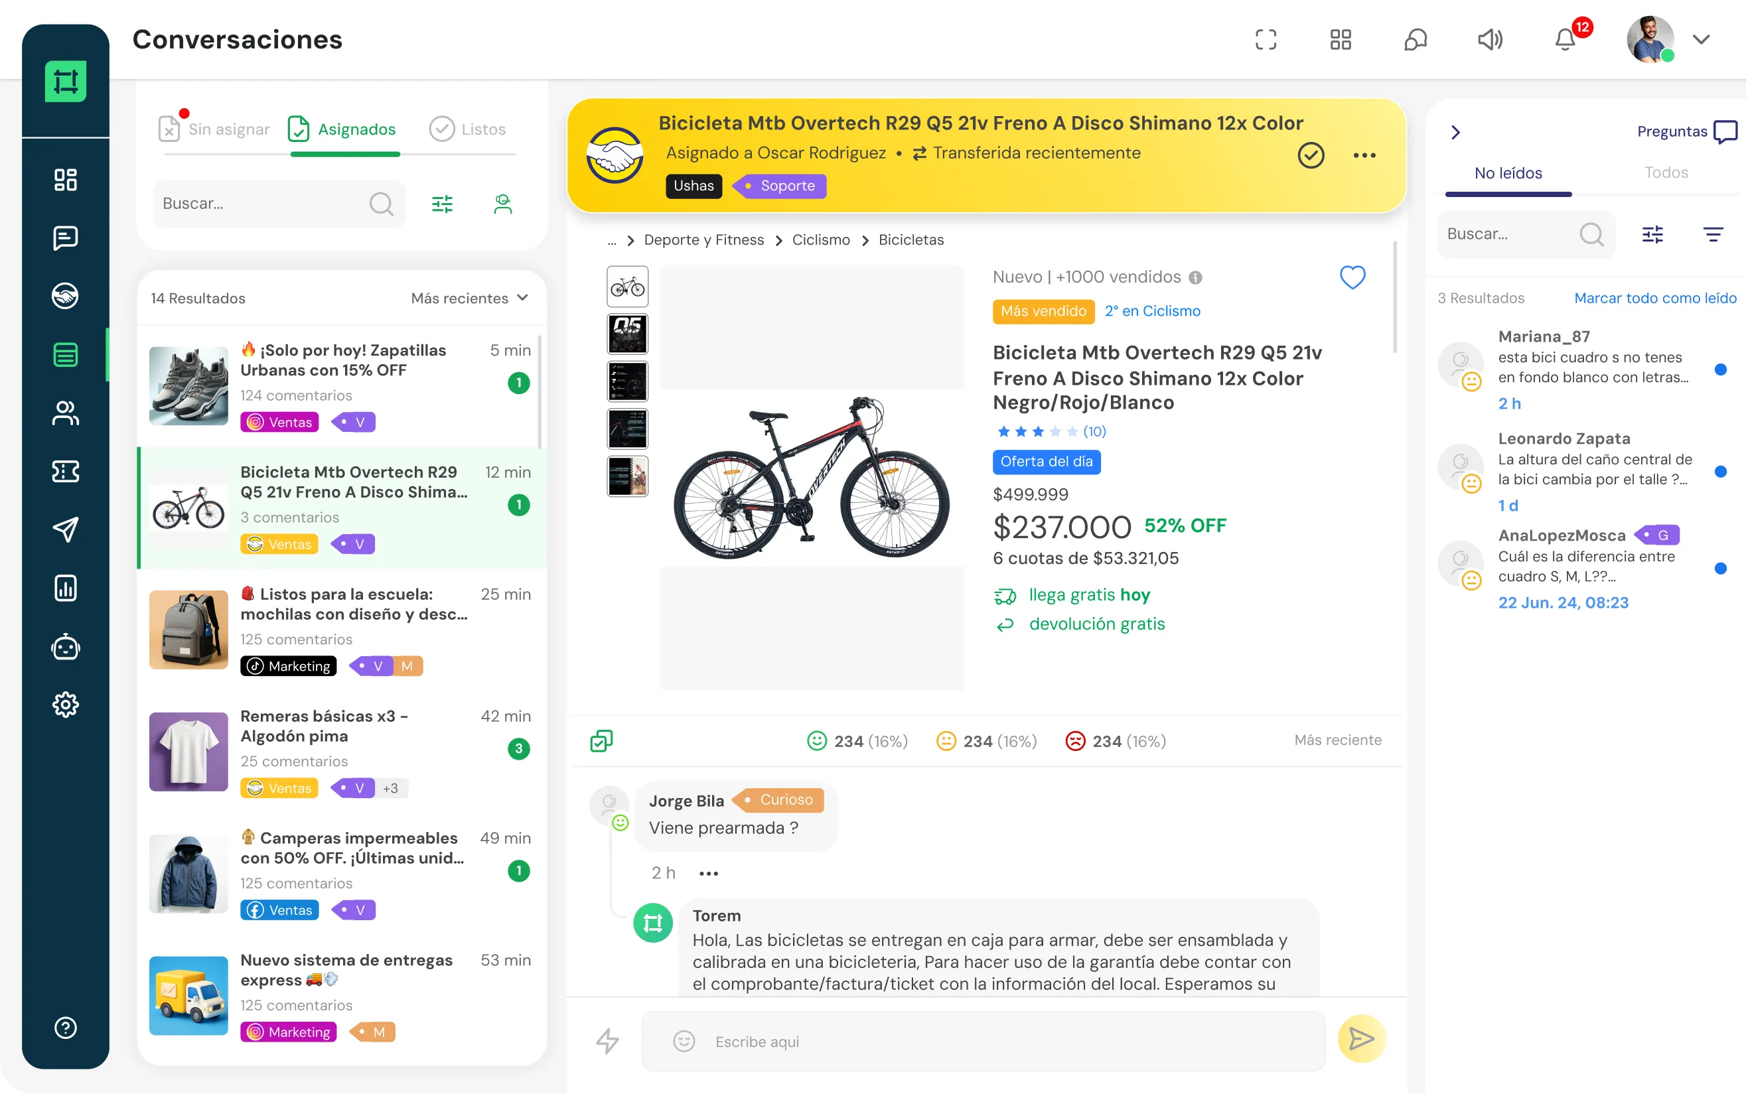1746x1094 pixels.
Task: Go to Bicicletas breadcrumb
Action: [911, 240]
